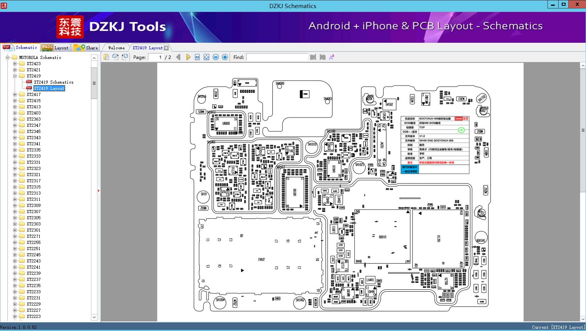The width and height of the screenshot is (586, 331).
Task: Close the XT2419 Layout tab
Action: point(166,48)
